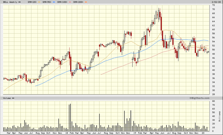Click the Millions volume axis label
This screenshot has width=223, height=135.
pyautogui.click(x=220, y=117)
